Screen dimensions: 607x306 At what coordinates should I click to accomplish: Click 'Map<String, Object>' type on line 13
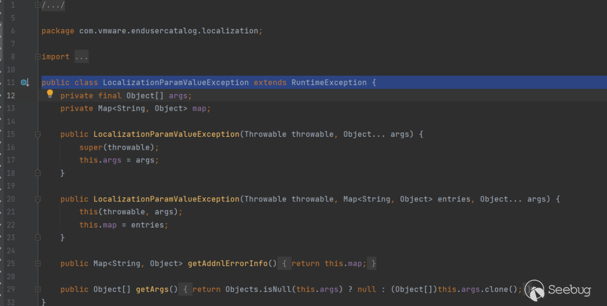(142, 108)
